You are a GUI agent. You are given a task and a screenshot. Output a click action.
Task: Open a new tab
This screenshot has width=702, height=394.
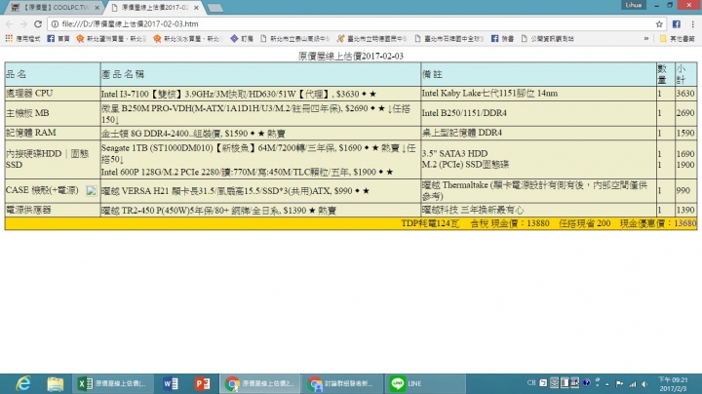[x=215, y=8]
